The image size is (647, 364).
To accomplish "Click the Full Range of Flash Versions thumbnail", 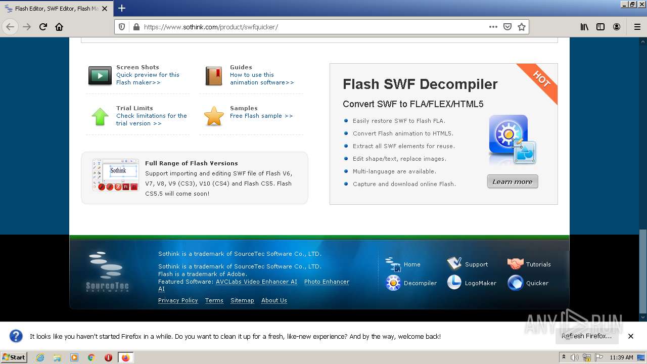I will [115, 174].
